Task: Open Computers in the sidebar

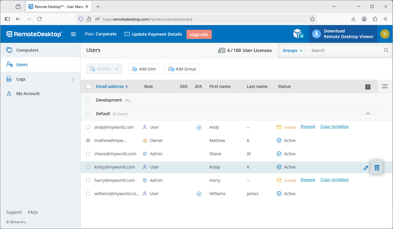Action: coord(27,50)
